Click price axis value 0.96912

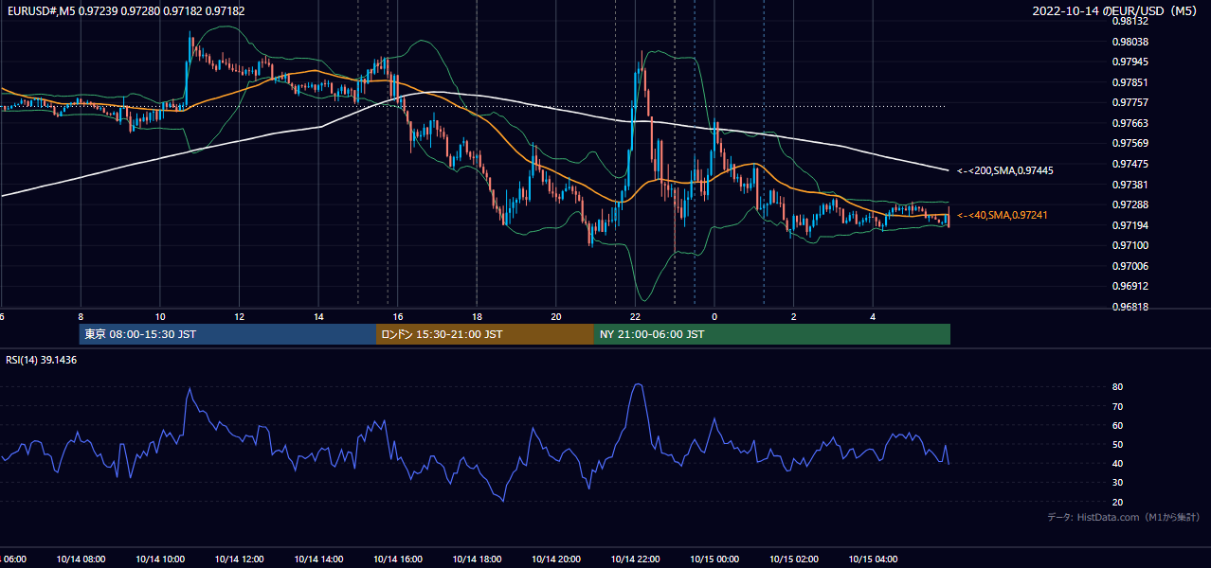point(1130,286)
